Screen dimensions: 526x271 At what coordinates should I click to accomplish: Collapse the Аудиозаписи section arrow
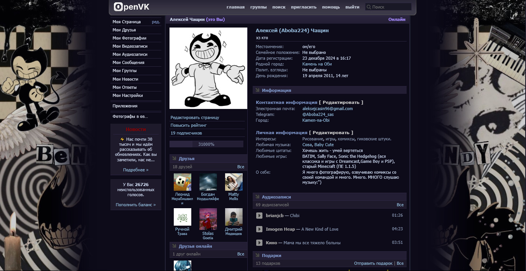[257, 197]
